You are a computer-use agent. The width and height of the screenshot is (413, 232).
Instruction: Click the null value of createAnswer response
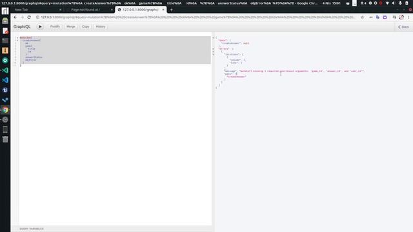pos(246,43)
